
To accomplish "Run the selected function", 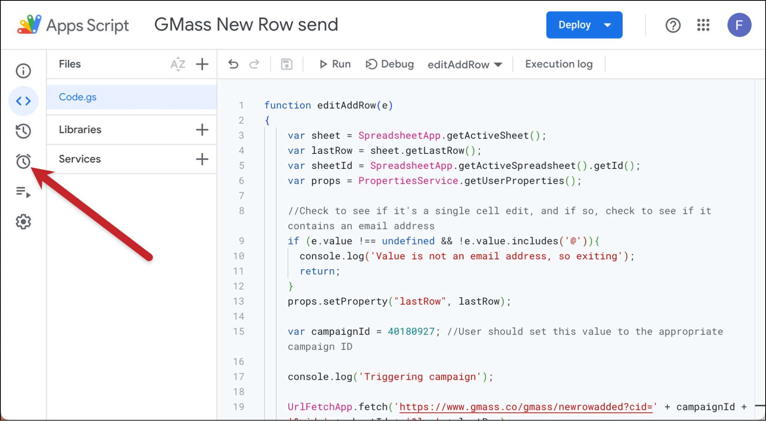I will pos(335,64).
